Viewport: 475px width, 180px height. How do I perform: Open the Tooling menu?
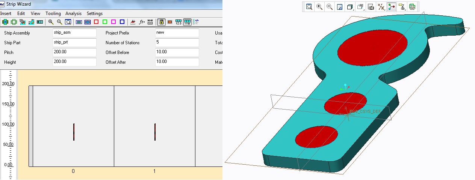click(x=53, y=13)
